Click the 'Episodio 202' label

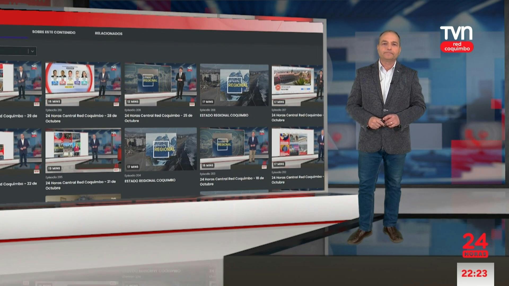tap(279, 172)
